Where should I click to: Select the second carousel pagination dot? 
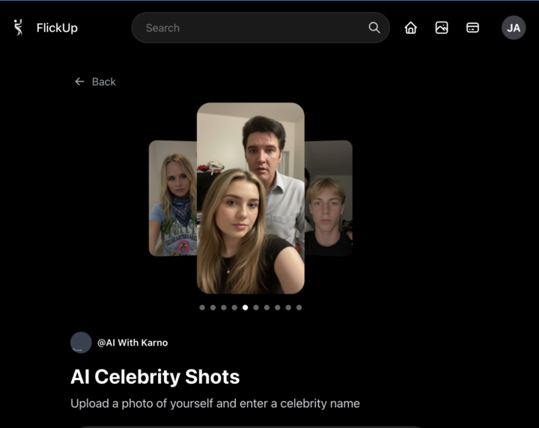pyautogui.click(x=213, y=308)
